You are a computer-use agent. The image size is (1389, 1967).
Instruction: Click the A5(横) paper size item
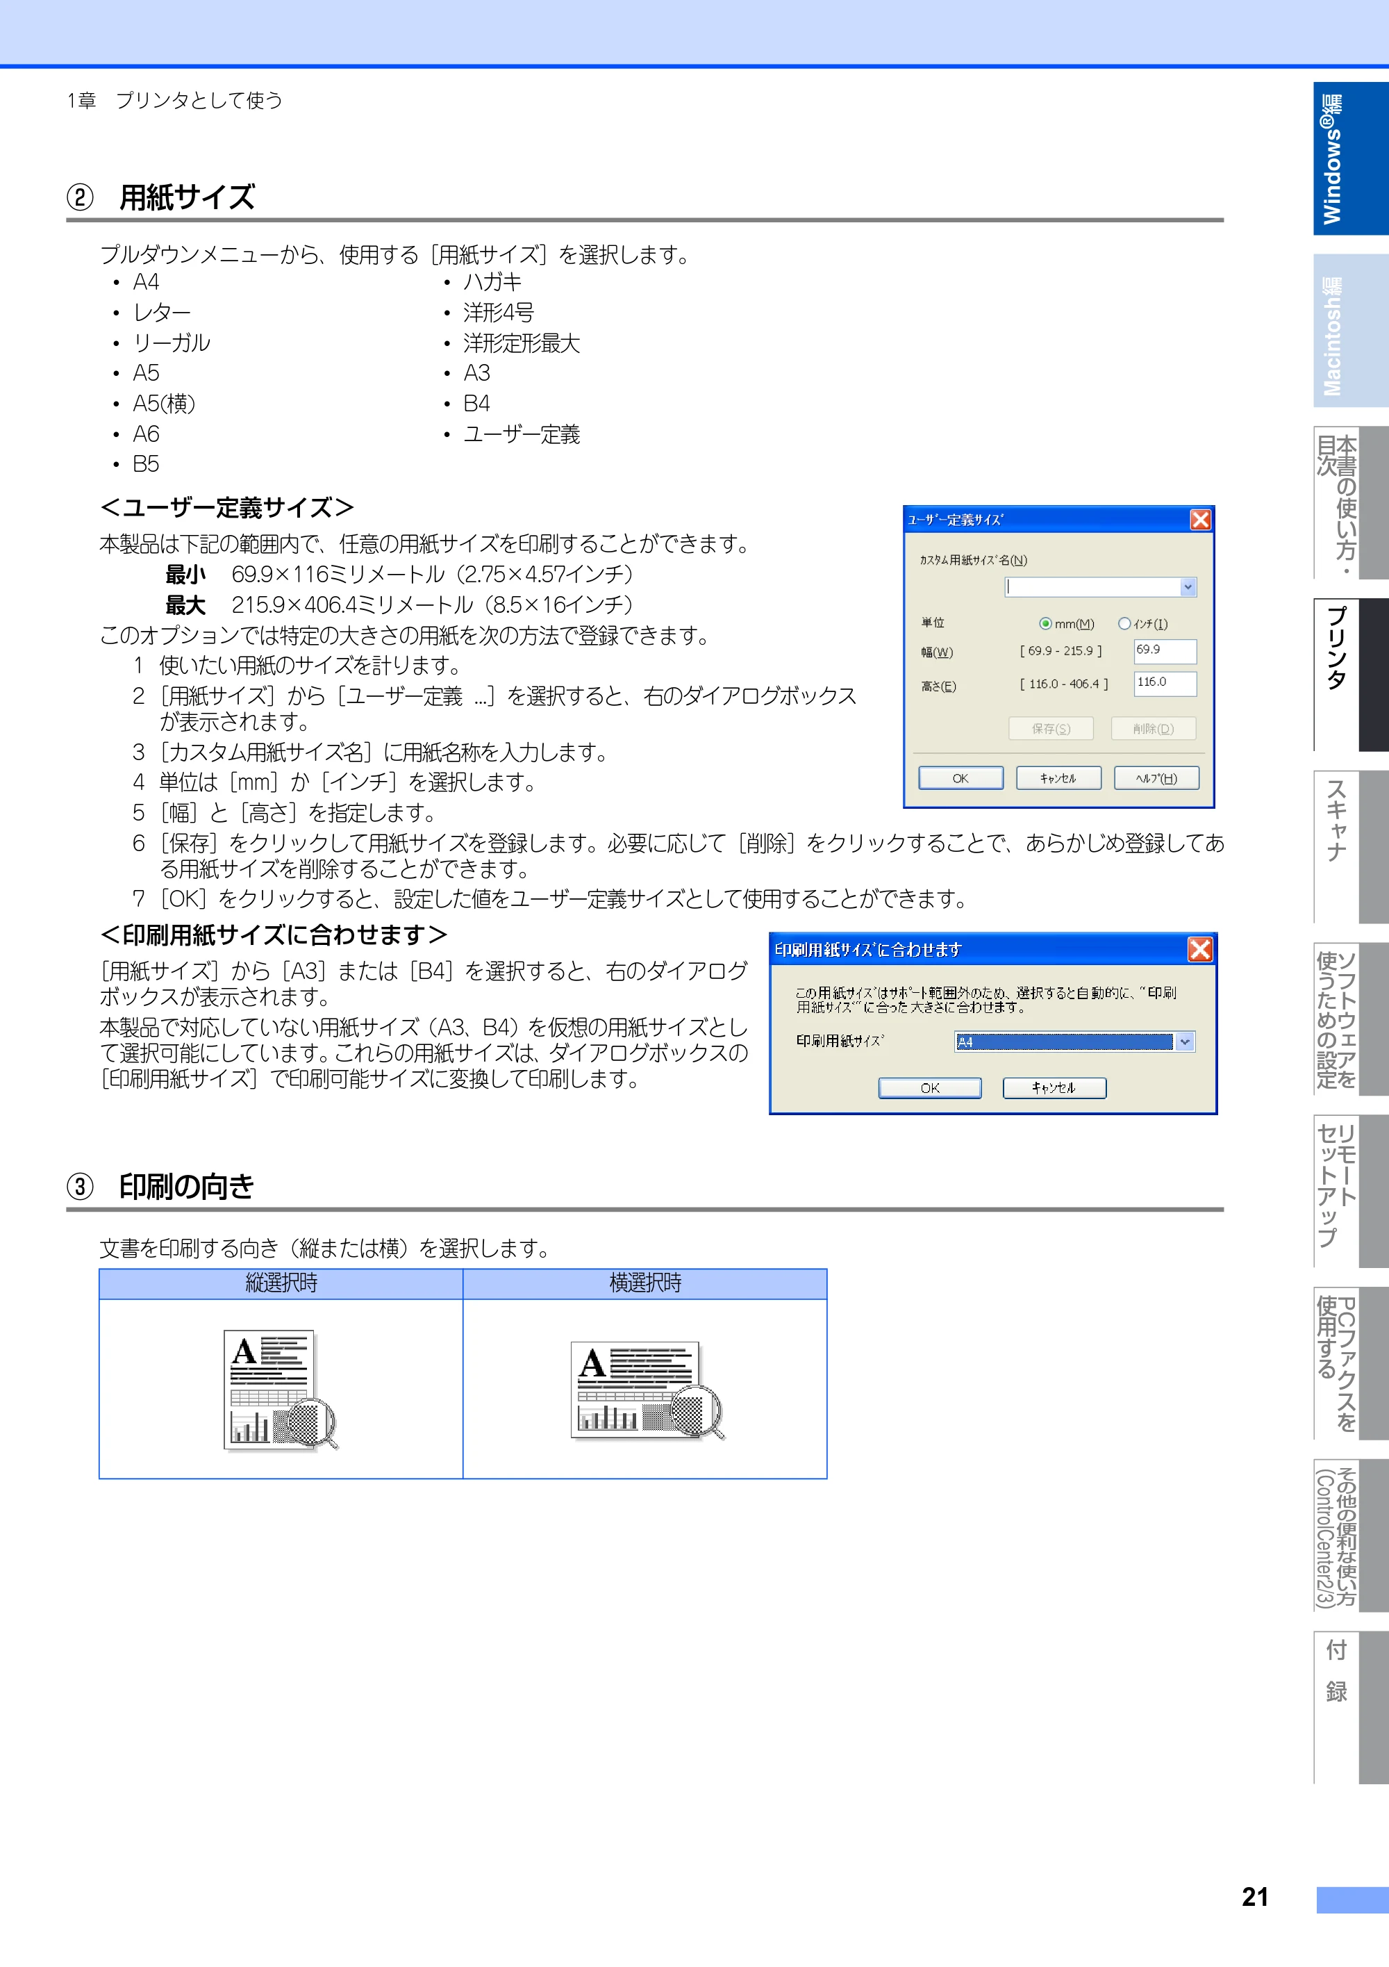coord(165,404)
